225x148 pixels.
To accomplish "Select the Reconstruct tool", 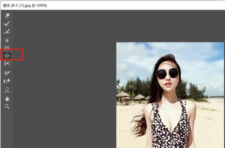I will point(7,24).
